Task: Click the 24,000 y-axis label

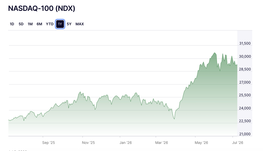Action: [245, 108]
